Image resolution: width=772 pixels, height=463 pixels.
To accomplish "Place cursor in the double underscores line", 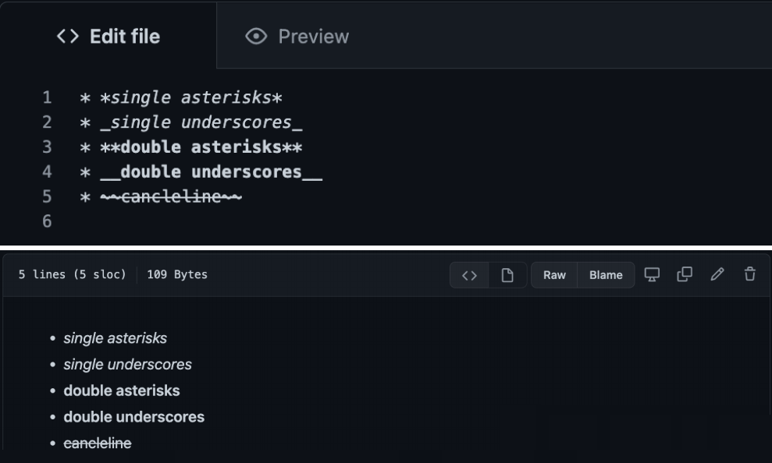I will (x=201, y=171).
